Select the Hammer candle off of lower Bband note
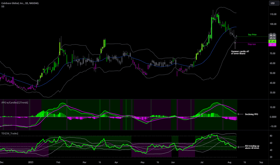 click(x=240, y=52)
